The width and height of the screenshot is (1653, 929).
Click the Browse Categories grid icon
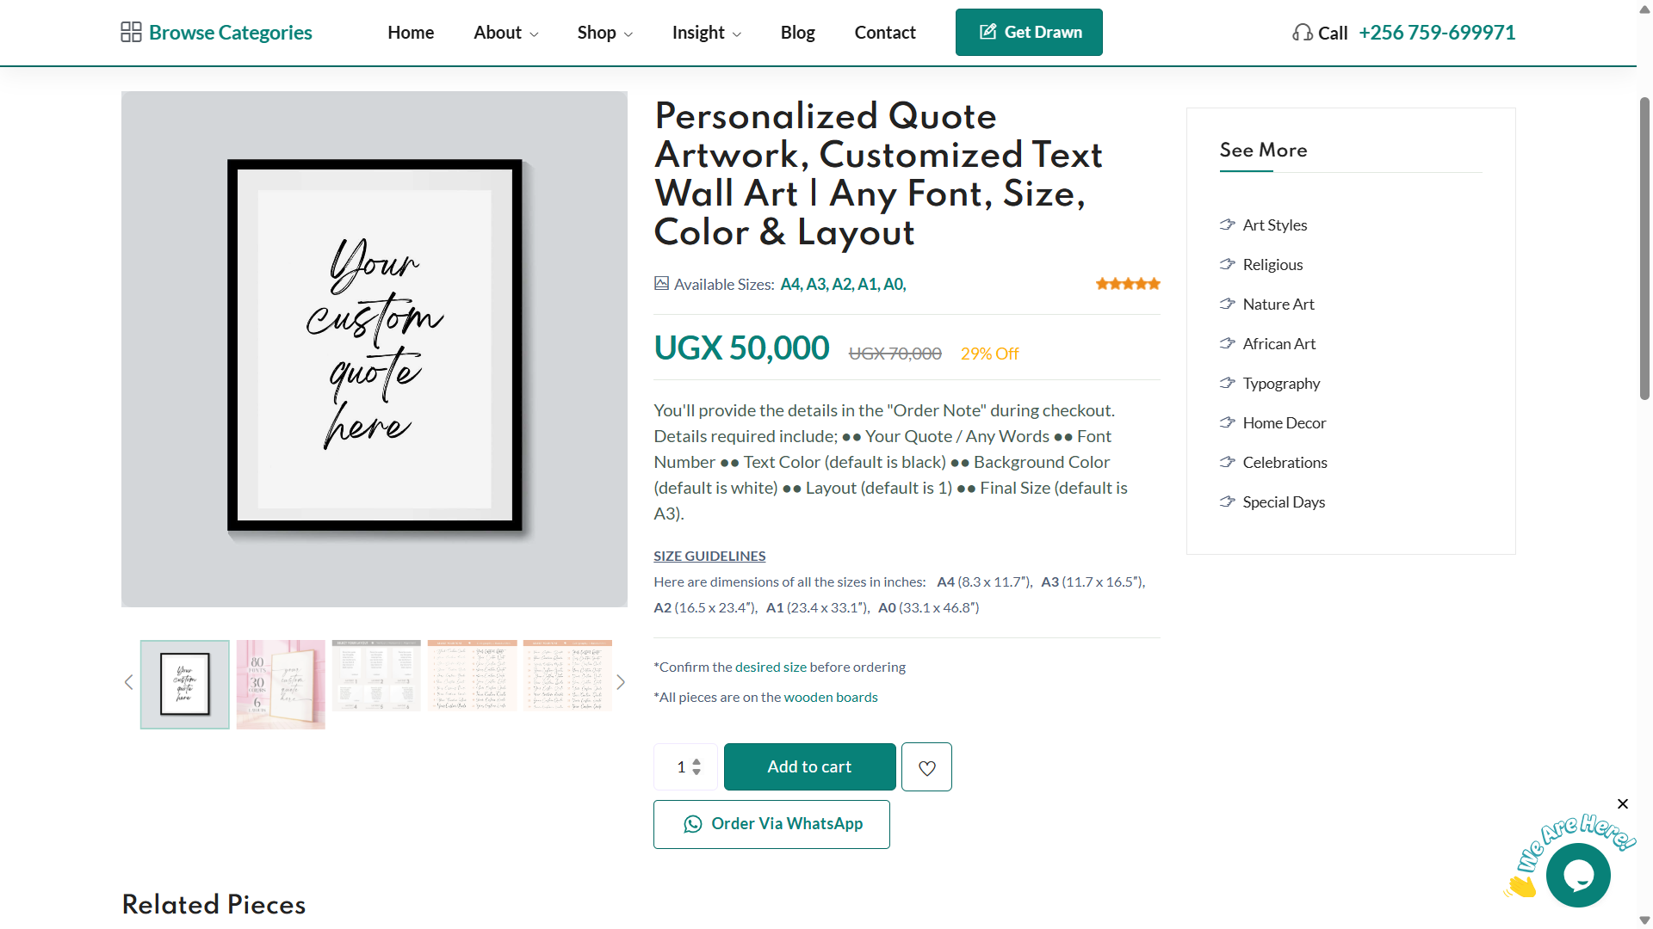click(x=131, y=33)
